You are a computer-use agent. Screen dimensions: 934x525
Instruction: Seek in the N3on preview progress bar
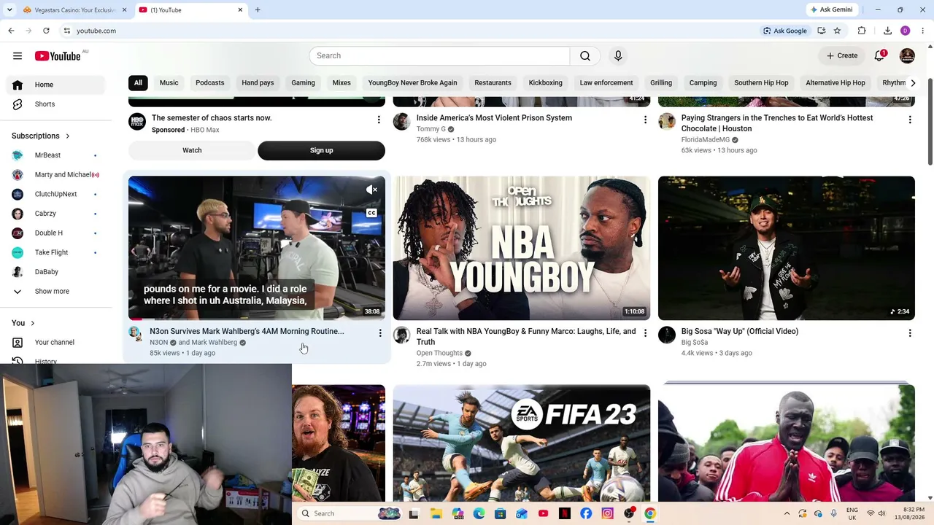[257, 319]
